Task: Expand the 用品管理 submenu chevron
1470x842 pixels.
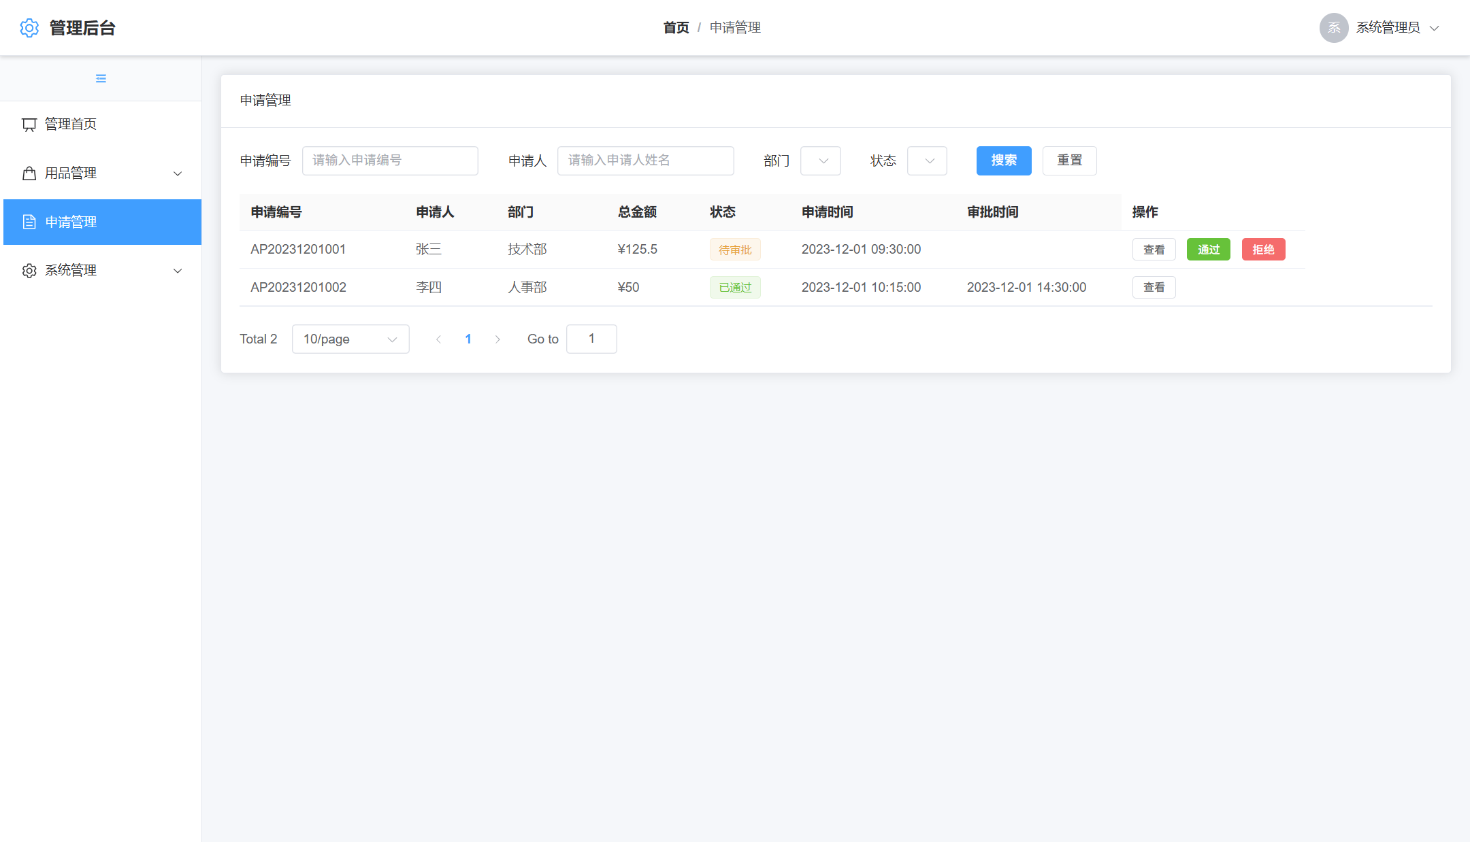Action: point(178,173)
